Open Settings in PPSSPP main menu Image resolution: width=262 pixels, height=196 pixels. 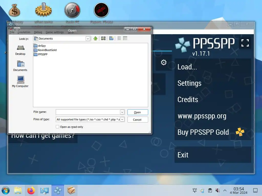213,83
